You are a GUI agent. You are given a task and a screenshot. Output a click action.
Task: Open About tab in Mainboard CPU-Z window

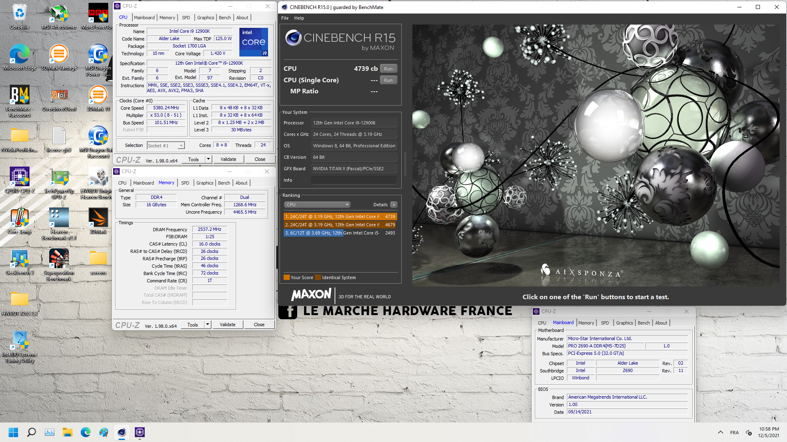coord(661,323)
